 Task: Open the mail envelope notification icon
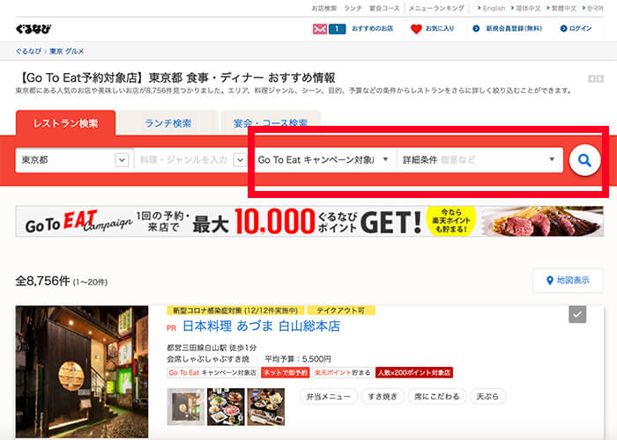pos(319,29)
